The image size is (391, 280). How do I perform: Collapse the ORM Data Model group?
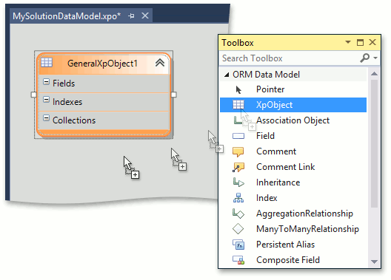point(227,75)
